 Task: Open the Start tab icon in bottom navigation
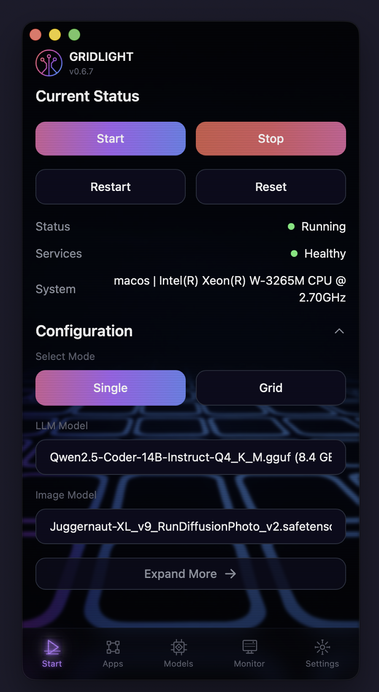[51, 648]
